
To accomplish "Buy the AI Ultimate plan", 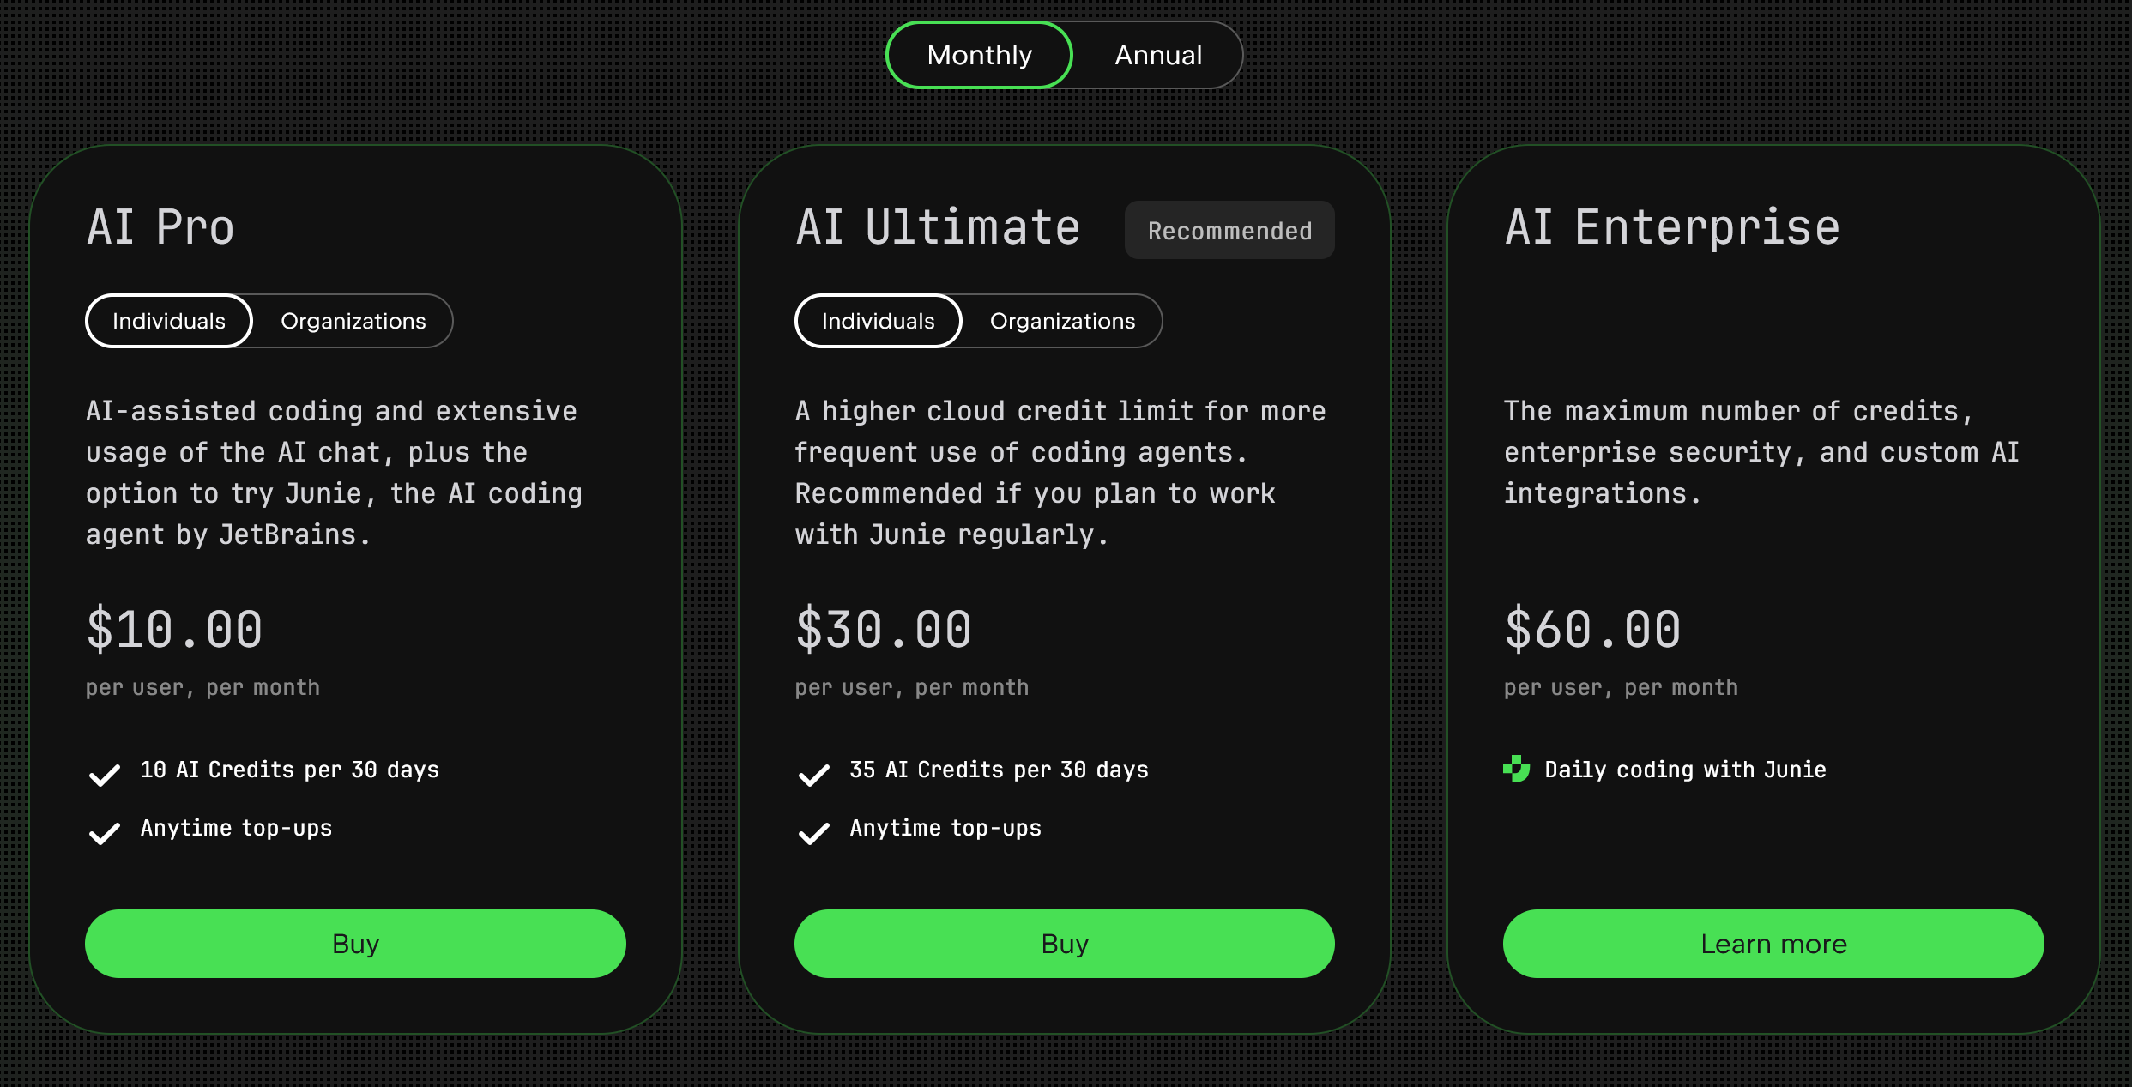I will [x=1064, y=944].
